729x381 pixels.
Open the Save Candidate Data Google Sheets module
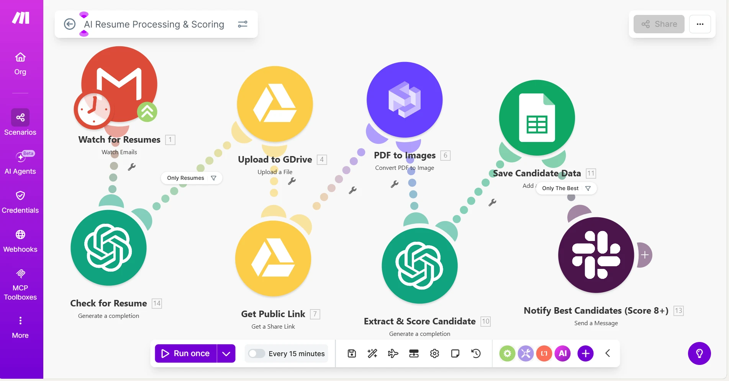click(537, 118)
